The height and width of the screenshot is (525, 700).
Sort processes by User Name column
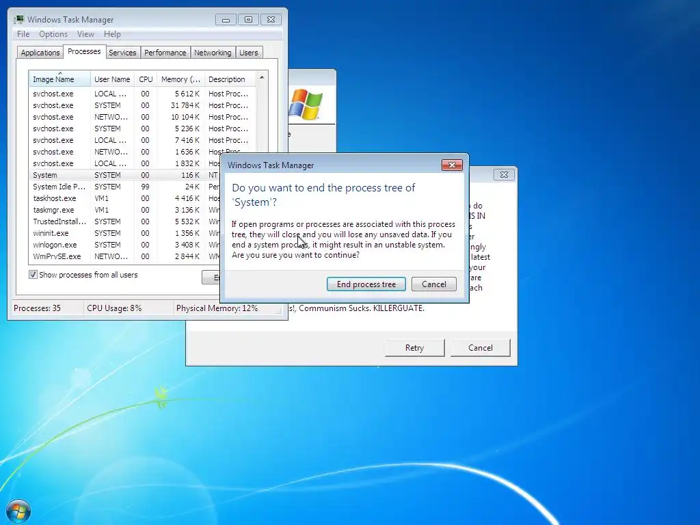click(112, 79)
